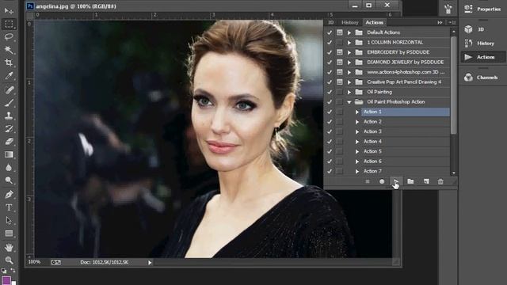Expand the Oil Painting set

pyautogui.click(x=349, y=92)
